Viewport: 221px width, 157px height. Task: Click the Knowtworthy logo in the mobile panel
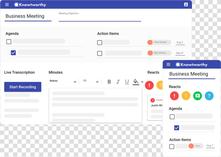(x=192, y=65)
